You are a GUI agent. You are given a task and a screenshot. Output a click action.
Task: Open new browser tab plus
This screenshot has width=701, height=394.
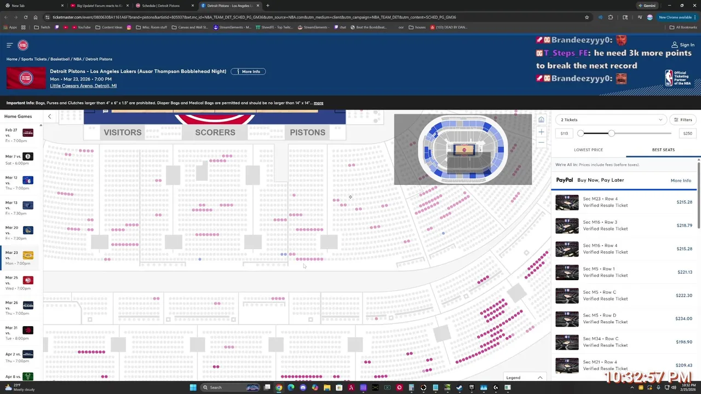tap(267, 5)
